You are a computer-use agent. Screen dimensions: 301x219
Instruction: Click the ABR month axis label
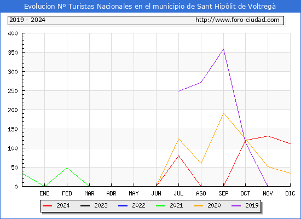[111, 193]
